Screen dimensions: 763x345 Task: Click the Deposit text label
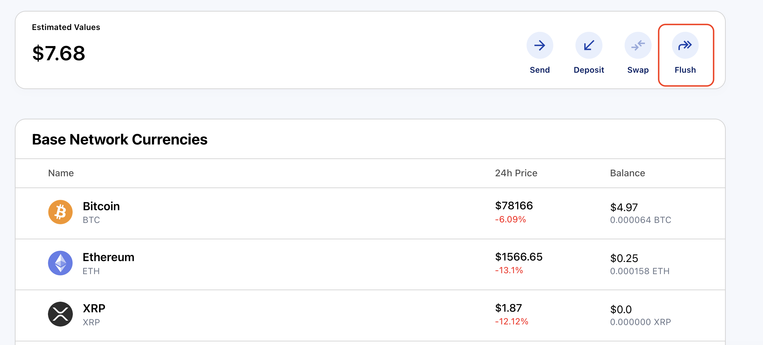589,70
